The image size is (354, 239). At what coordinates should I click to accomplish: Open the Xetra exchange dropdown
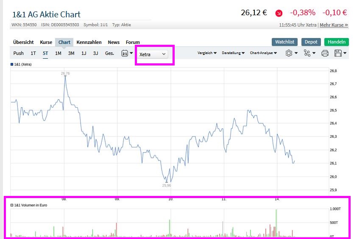152,54
